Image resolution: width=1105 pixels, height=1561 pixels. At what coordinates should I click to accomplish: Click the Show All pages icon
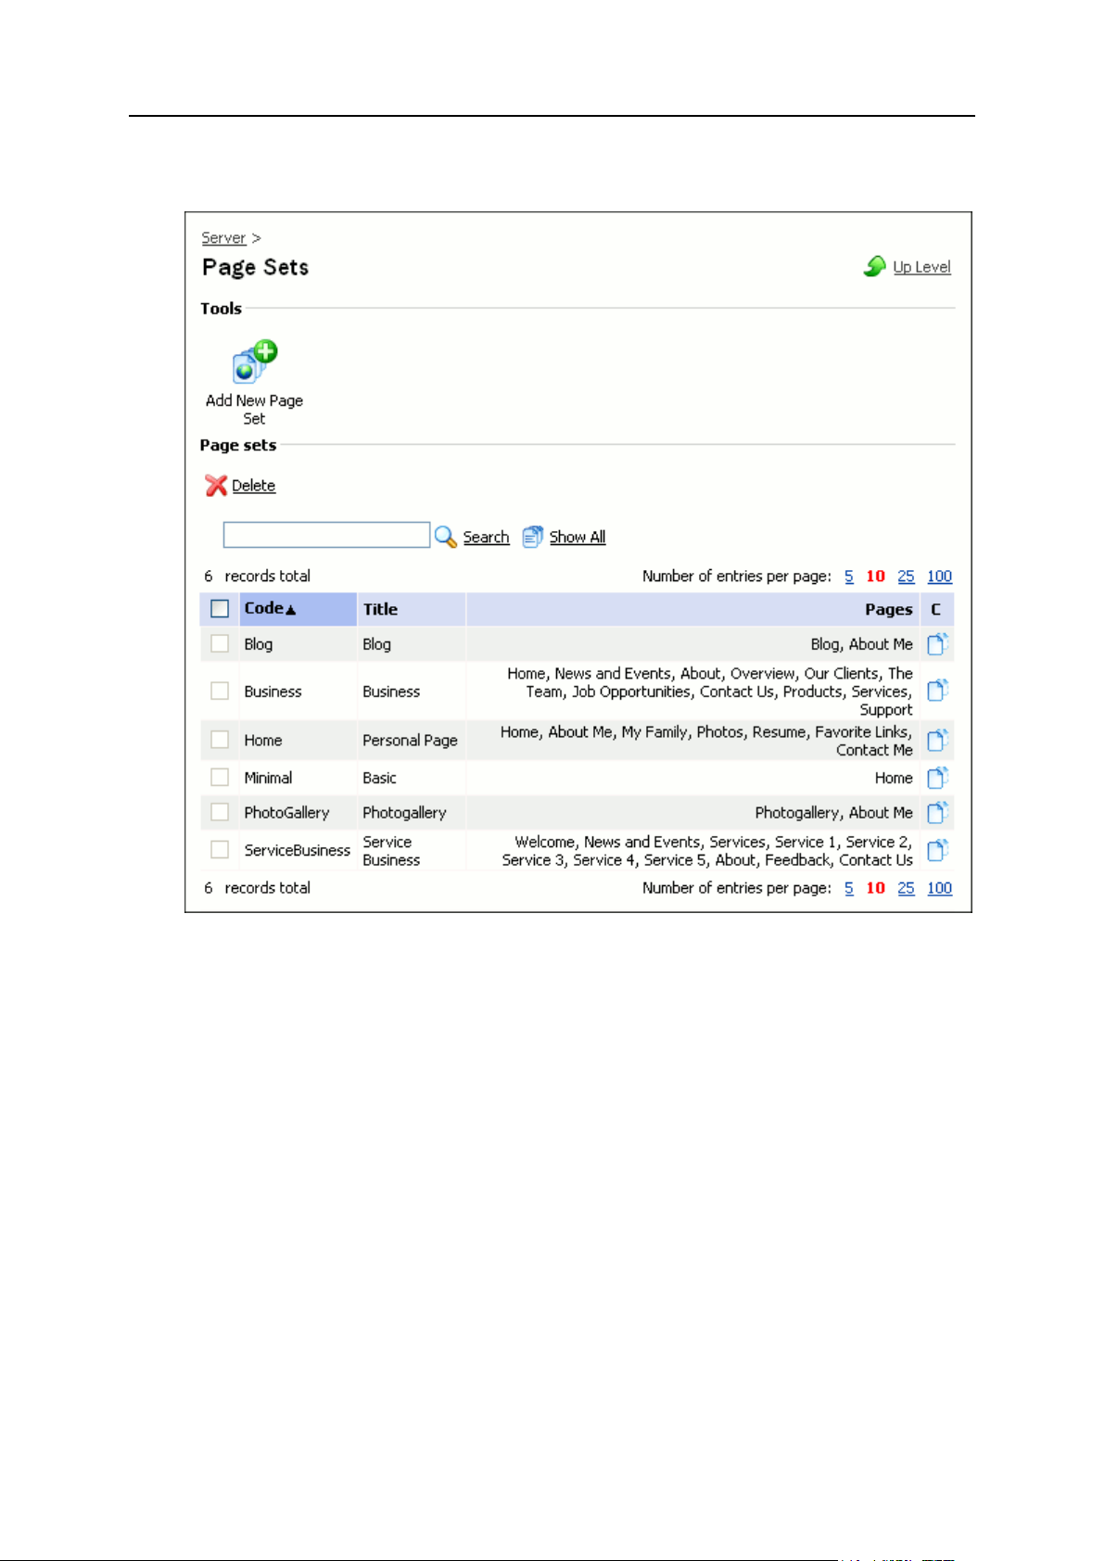pyautogui.click(x=532, y=537)
